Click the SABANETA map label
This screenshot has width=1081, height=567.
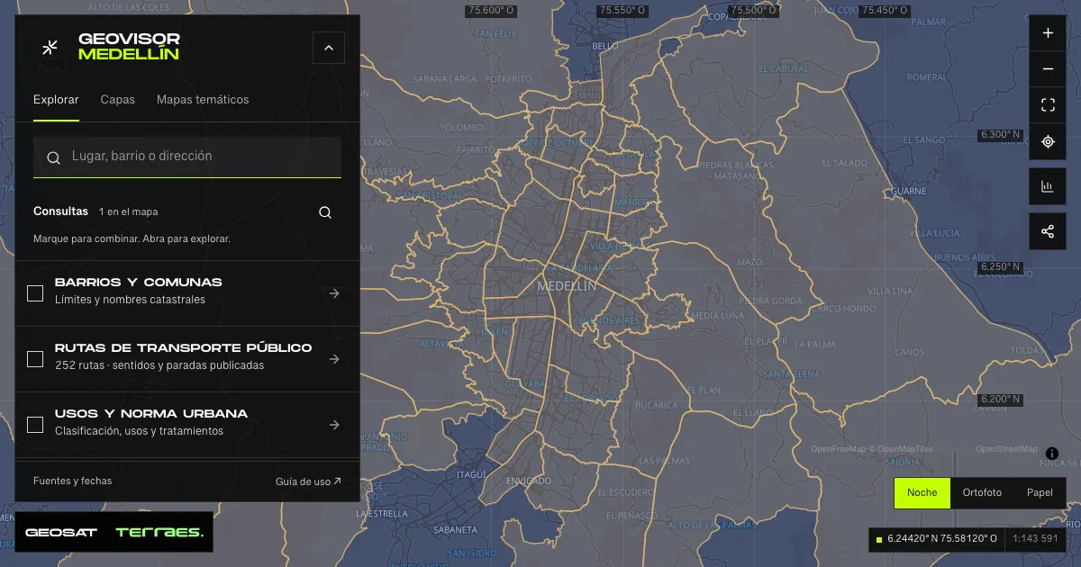(x=455, y=531)
